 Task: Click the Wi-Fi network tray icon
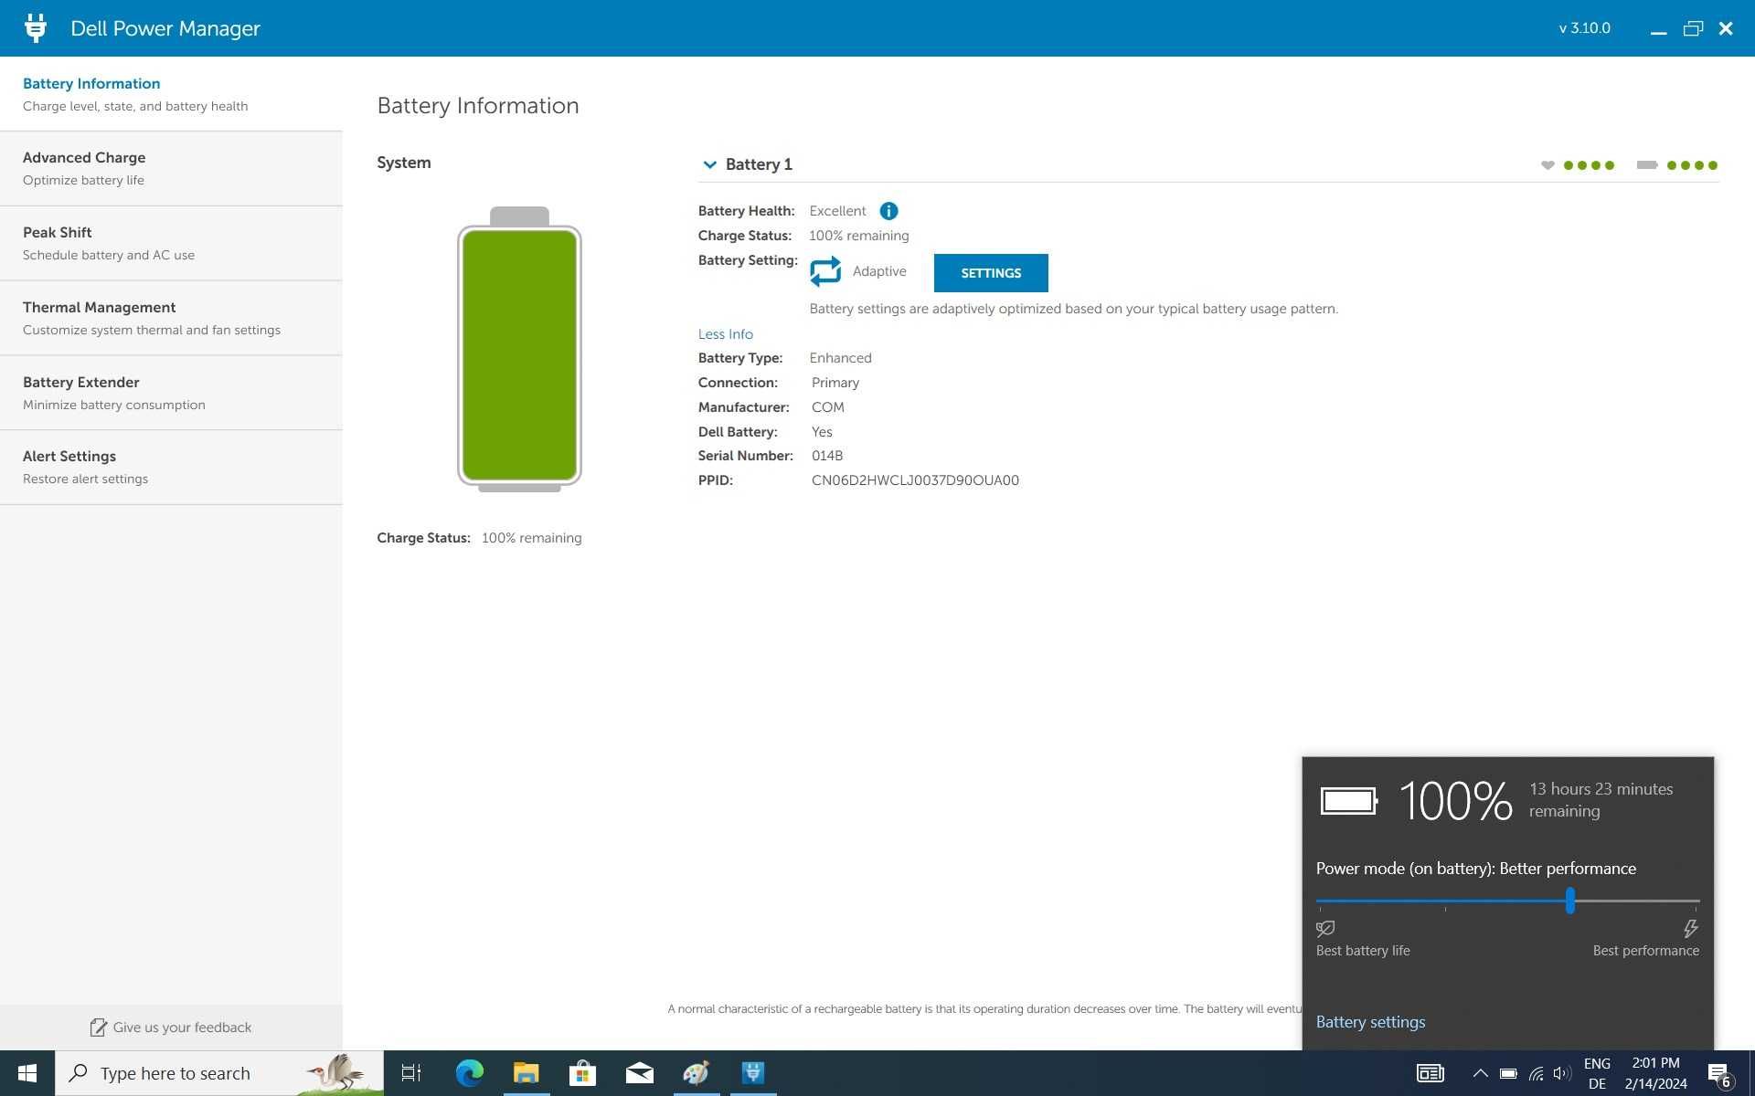click(1536, 1074)
